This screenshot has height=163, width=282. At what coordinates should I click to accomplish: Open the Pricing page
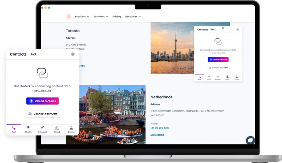(x=117, y=16)
